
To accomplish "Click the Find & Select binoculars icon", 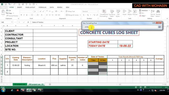I will tap(158, 11).
